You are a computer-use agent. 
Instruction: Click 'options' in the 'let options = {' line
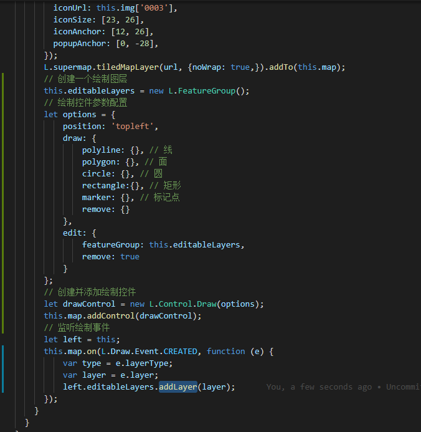(80, 114)
